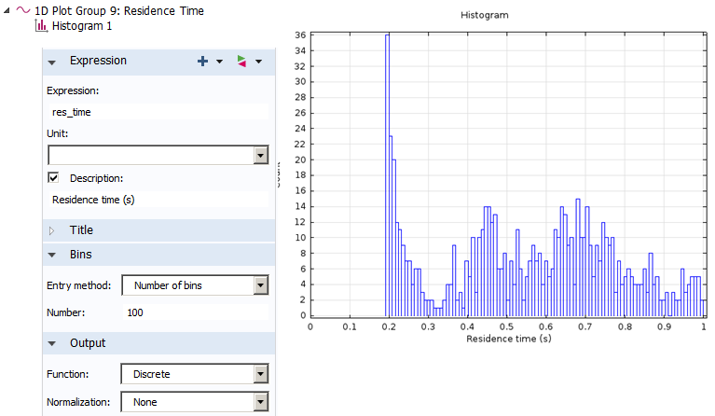Image resolution: width=715 pixels, height=416 pixels.
Task: Collapse the Output section
Action: (52, 343)
